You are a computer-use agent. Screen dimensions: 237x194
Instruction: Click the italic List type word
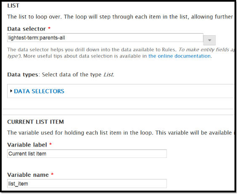(x=108, y=74)
